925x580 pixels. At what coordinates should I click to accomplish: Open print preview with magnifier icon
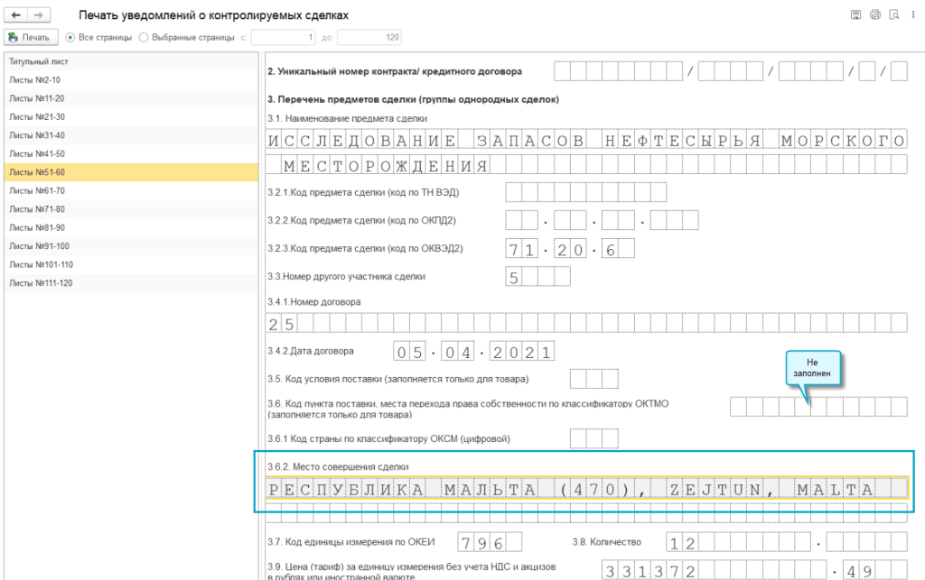(893, 15)
